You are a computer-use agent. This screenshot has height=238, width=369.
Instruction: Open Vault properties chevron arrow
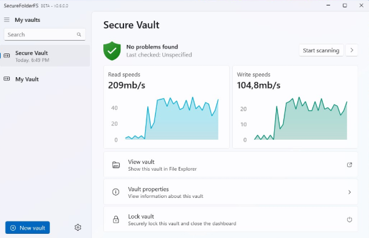[x=350, y=192]
